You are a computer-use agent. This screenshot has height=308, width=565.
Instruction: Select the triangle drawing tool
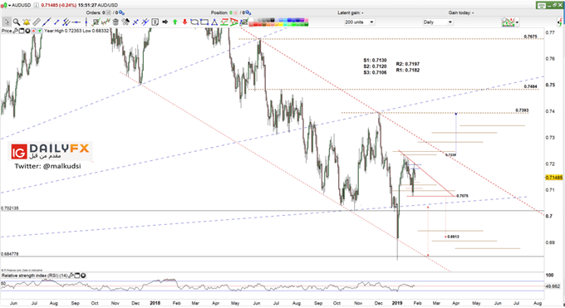pos(214,22)
